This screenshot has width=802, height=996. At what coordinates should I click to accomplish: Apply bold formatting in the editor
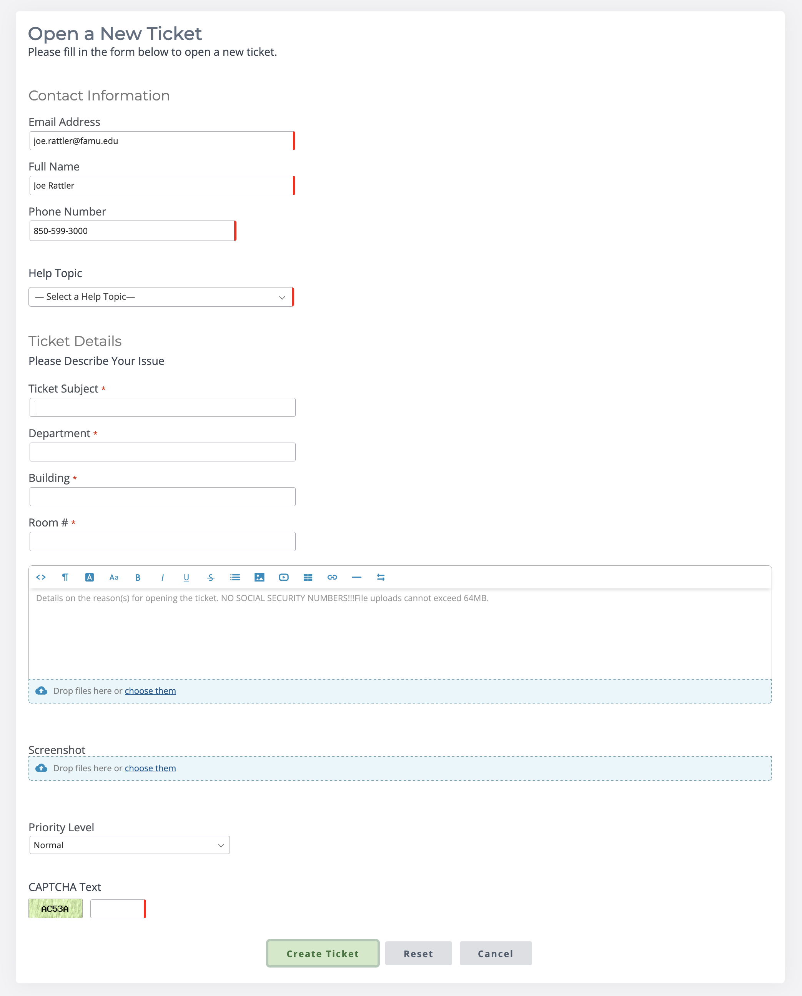pyautogui.click(x=138, y=577)
